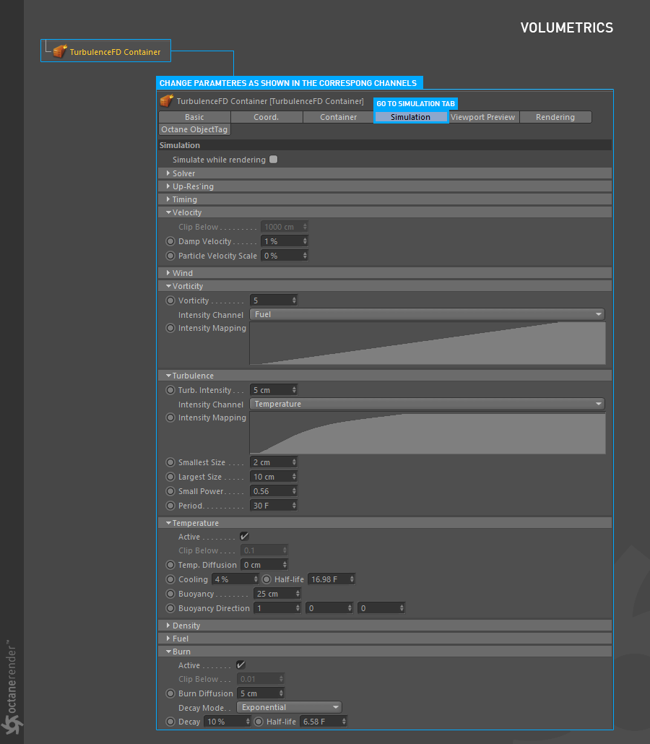Click the Vorticity Intensity Mapping curve graph
650x744 pixels.
click(x=428, y=344)
